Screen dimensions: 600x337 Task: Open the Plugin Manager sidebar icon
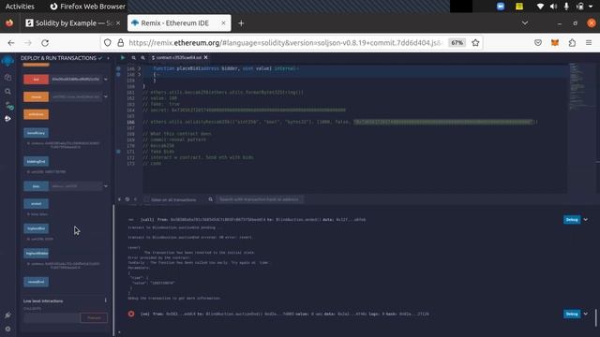pos(7,315)
